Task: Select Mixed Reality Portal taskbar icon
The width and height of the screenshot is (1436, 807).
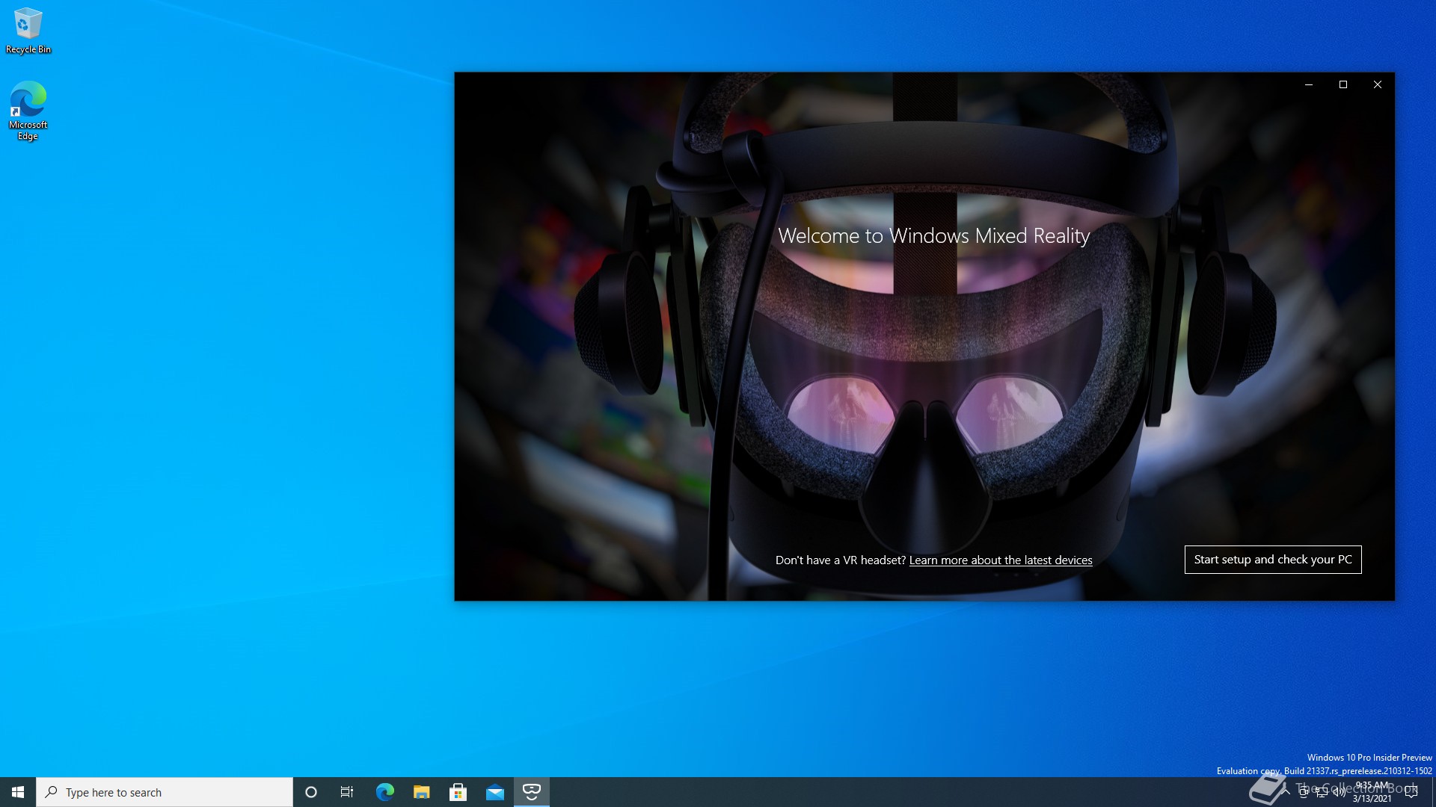Action: tap(532, 792)
